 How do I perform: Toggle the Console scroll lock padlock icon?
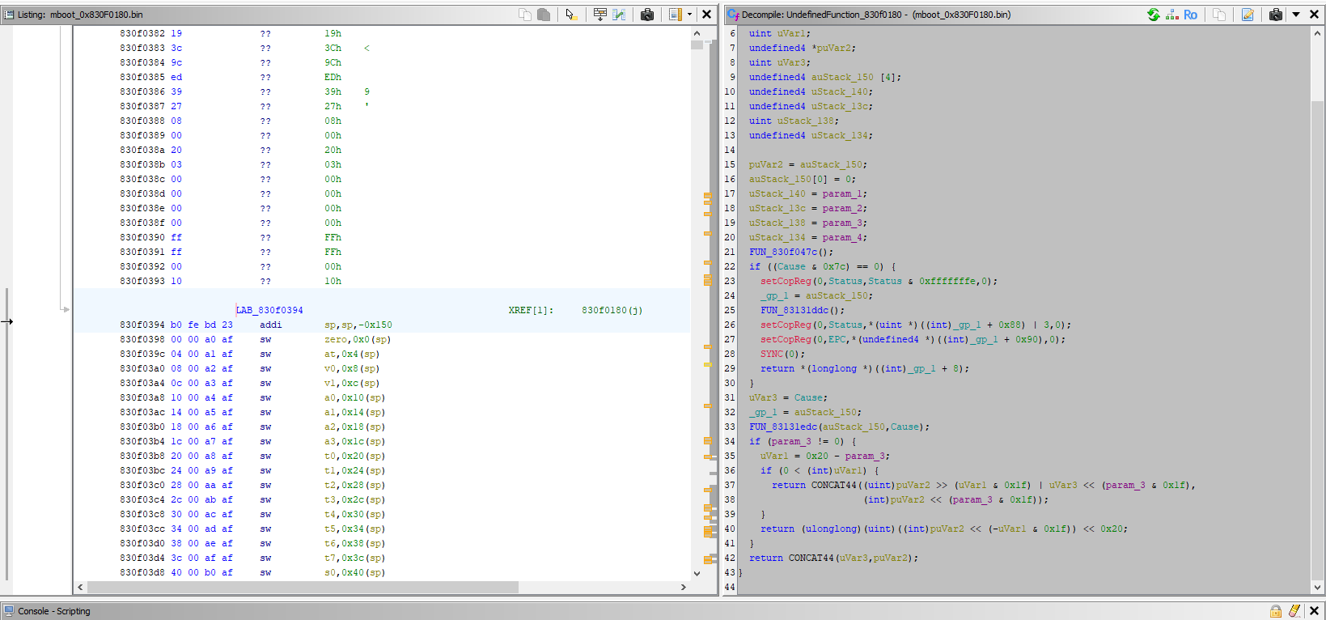click(x=1276, y=611)
